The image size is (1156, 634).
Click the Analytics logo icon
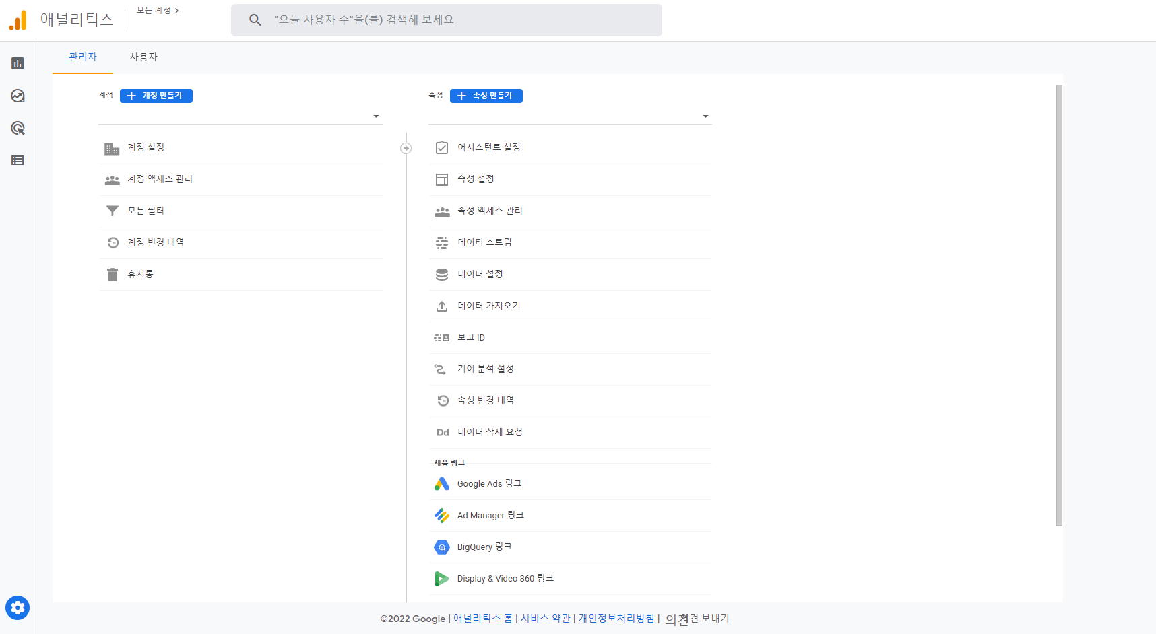click(18, 20)
